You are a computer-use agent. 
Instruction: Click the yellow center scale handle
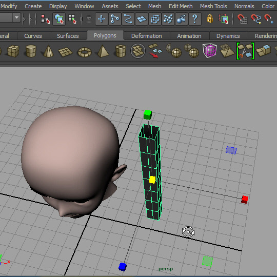click(x=152, y=180)
